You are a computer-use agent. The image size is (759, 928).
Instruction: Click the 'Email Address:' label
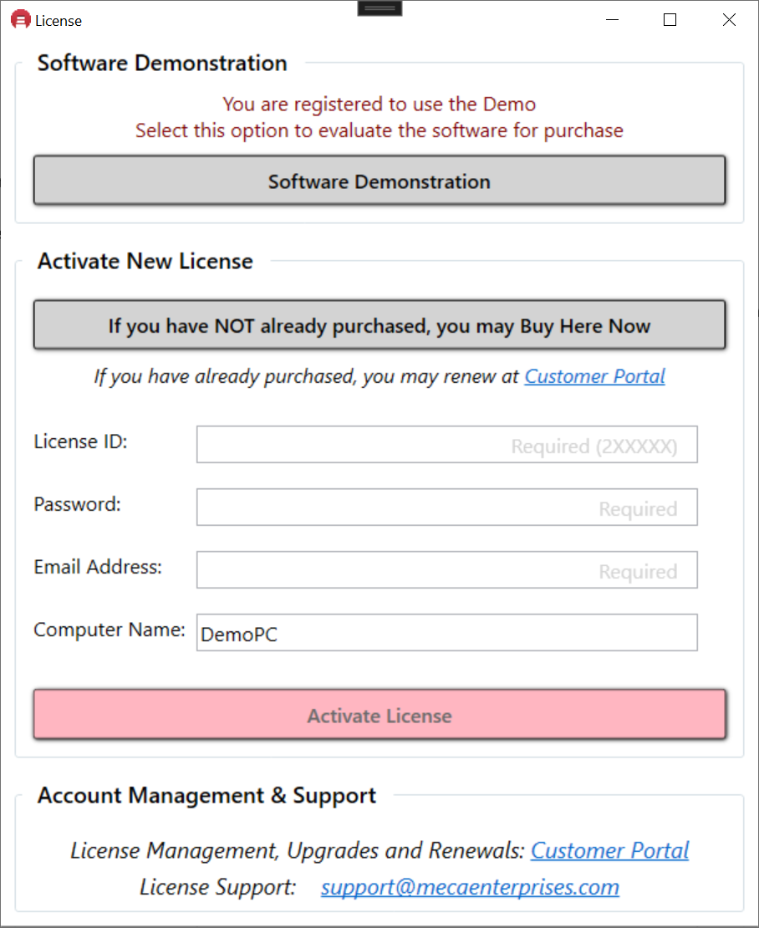[x=98, y=567]
